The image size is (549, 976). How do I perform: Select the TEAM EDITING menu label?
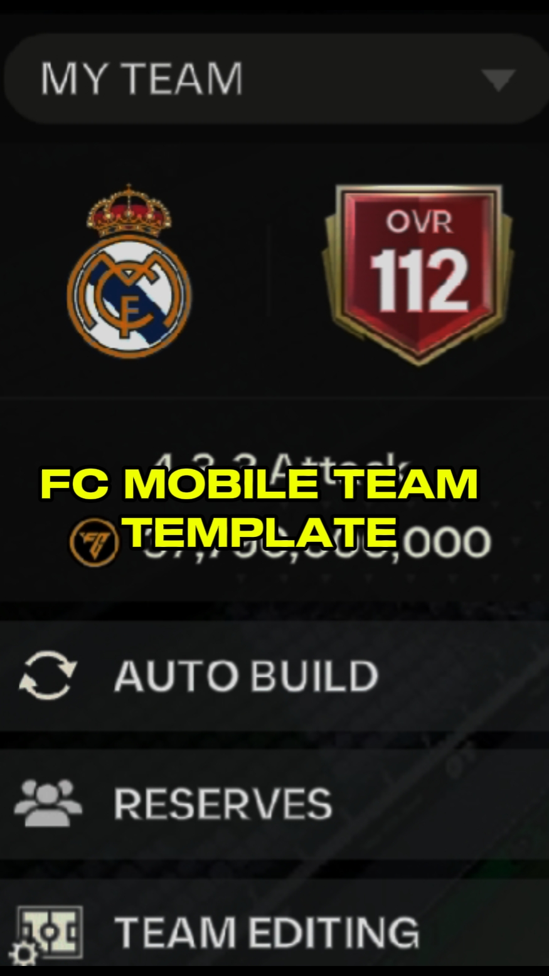pyautogui.click(x=267, y=931)
